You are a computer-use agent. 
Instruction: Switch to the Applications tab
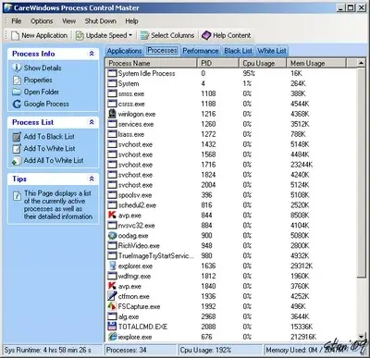(x=125, y=51)
